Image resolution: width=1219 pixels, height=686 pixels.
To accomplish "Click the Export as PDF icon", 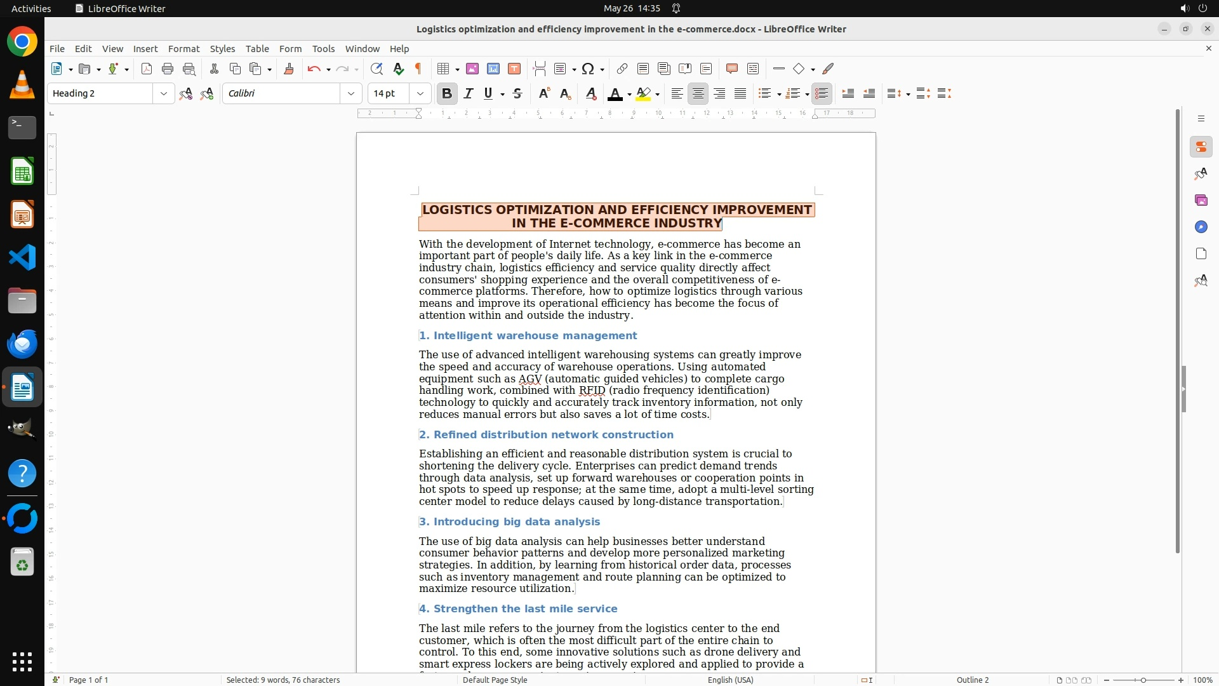I will [147, 69].
